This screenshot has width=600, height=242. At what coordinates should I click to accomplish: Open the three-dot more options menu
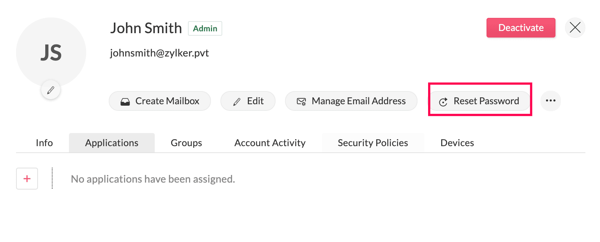pyautogui.click(x=550, y=101)
